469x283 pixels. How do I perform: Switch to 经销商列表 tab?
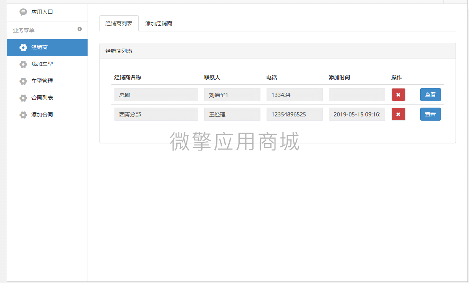click(x=119, y=23)
